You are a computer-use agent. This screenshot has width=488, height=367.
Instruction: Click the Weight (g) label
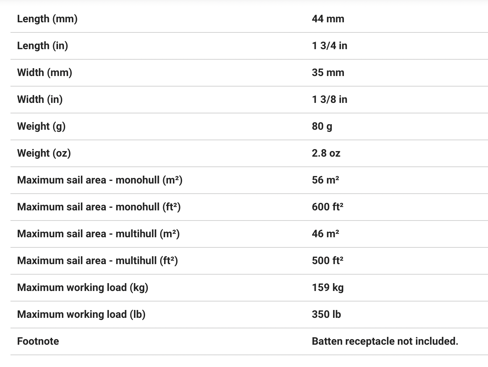click(41, 126)
